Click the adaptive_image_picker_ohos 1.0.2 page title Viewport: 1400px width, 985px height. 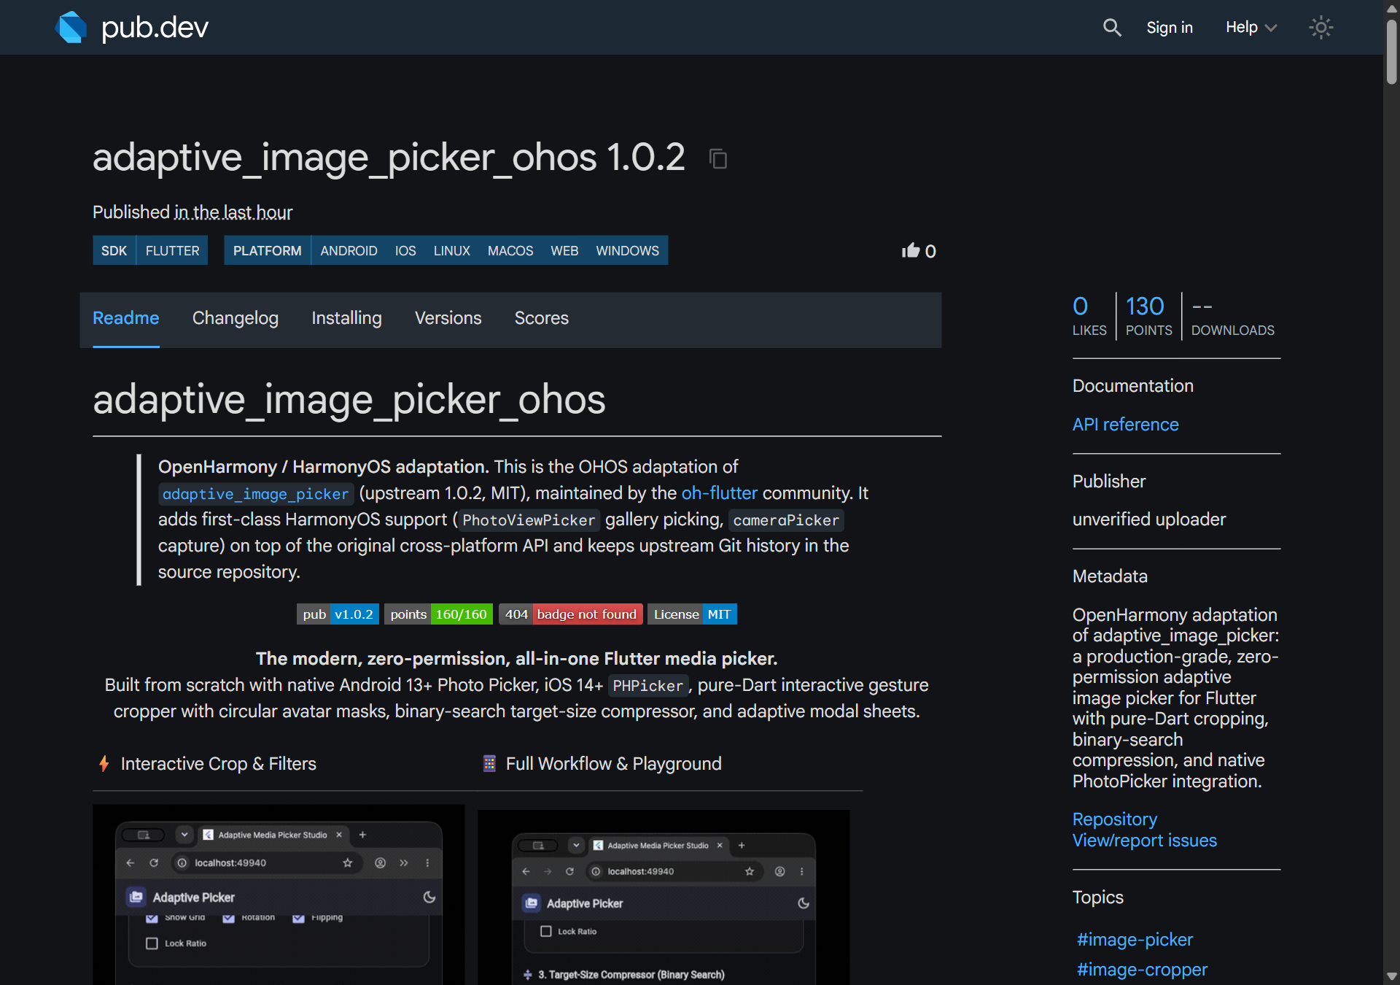(x=389, y=158)
